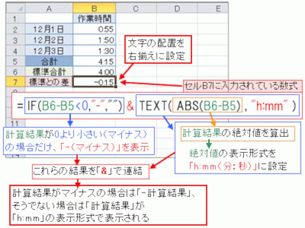This screenshot has width=305, height=228.
Task: Click cell B5 with value 4:15
Action: click(94, 61)
